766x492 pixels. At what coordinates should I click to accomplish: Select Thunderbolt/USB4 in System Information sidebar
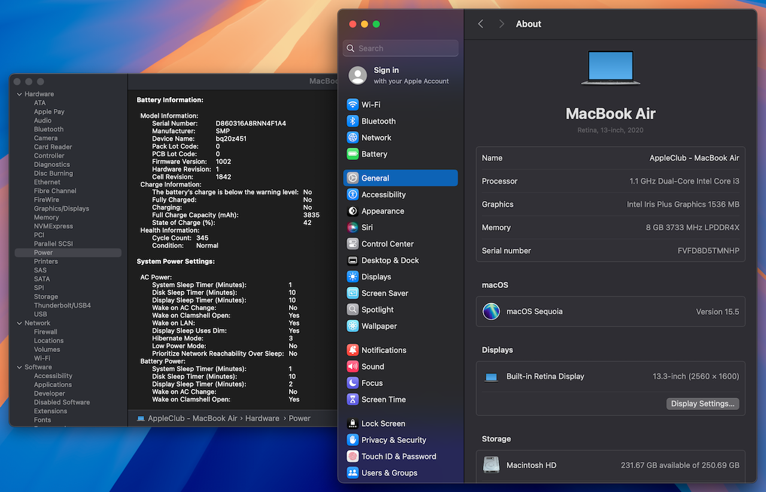(62, 305)
